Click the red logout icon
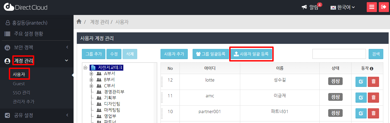The height and width of the screenshot is (123, 390). (x=384, y=7)
